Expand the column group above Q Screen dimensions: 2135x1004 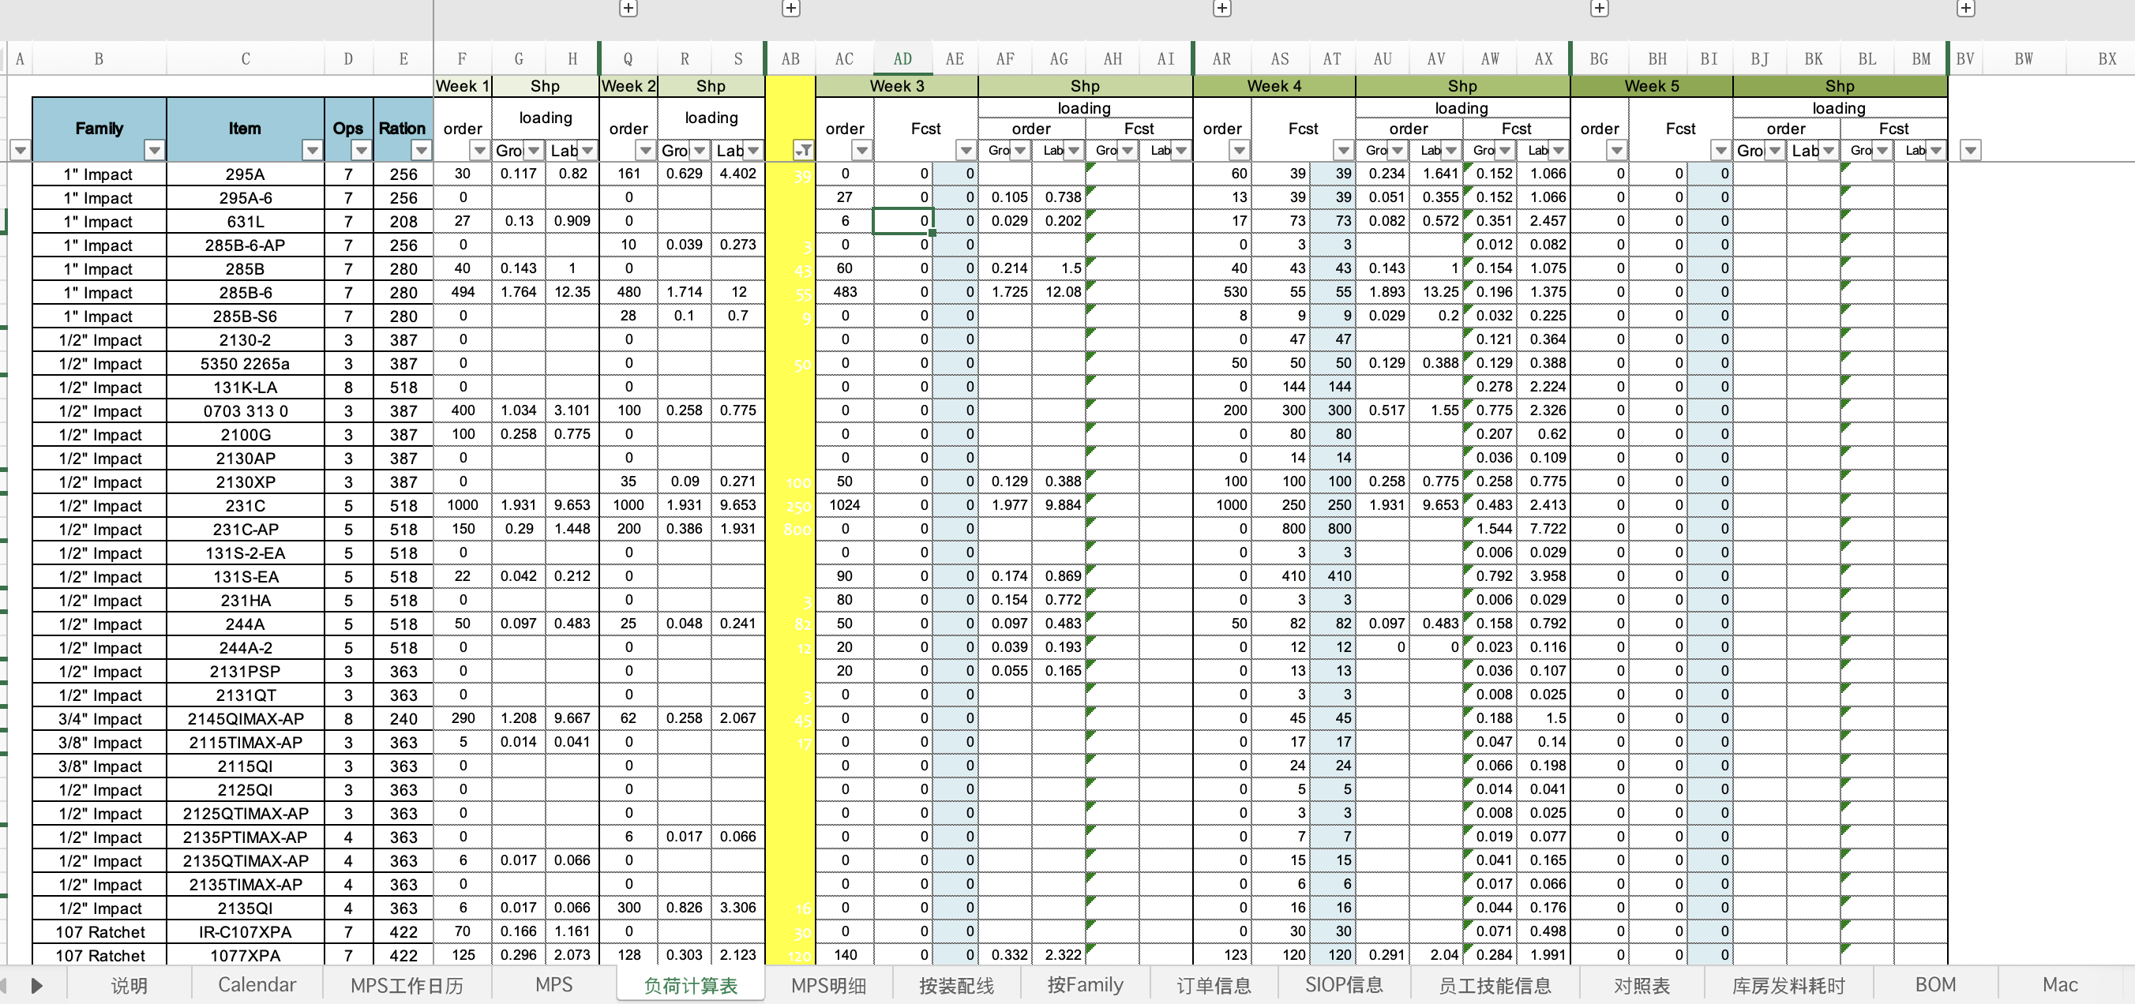[628, 8]
